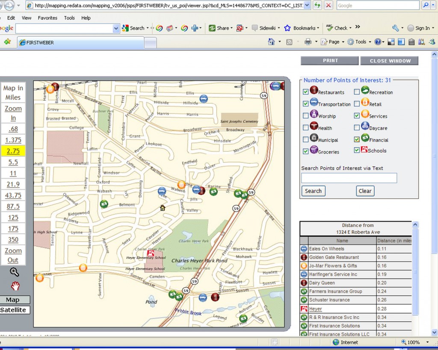
Task: Click the Bookmarks star icon
Action: pyautogui.click(x=287, y=28)
